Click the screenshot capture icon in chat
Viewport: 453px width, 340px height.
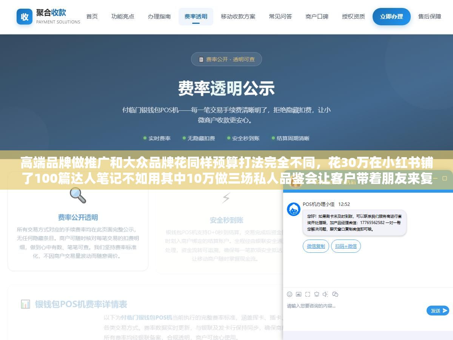pos(308,294)
